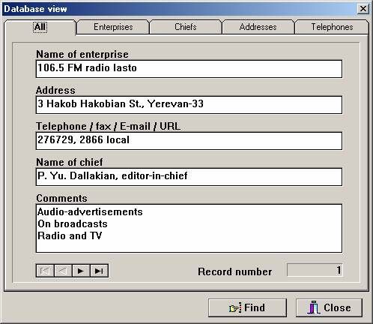Focus the Name of enterprise field
This screenshot has width=373, height=324.
pos(189,69)
